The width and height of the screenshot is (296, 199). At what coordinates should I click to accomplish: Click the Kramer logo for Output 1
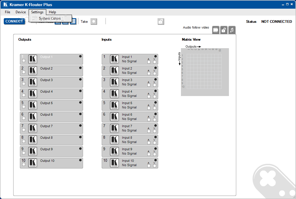coord(33,59)
